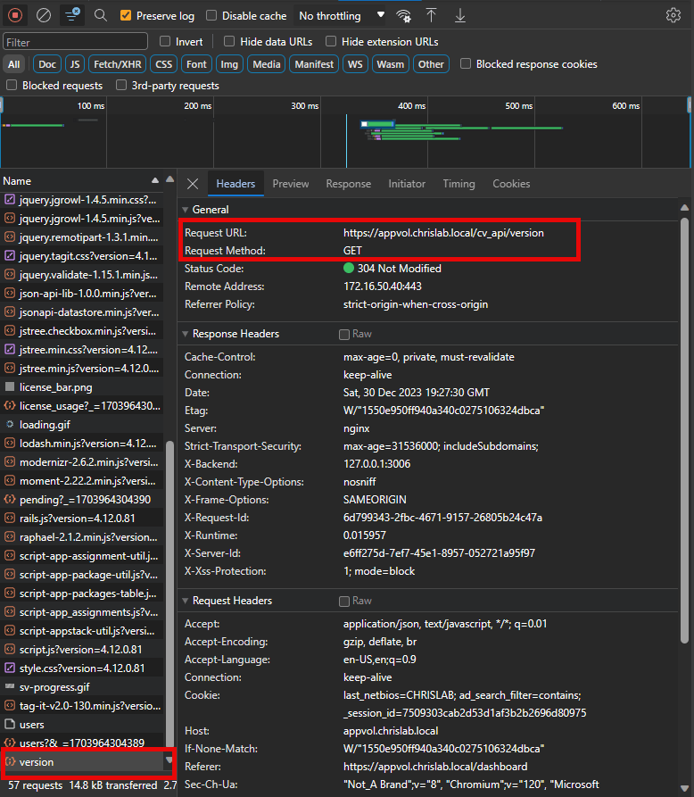Viewport: 694px width, 797px height.
Task: Collapse the Response Headers section
Action: click(186, 334)
